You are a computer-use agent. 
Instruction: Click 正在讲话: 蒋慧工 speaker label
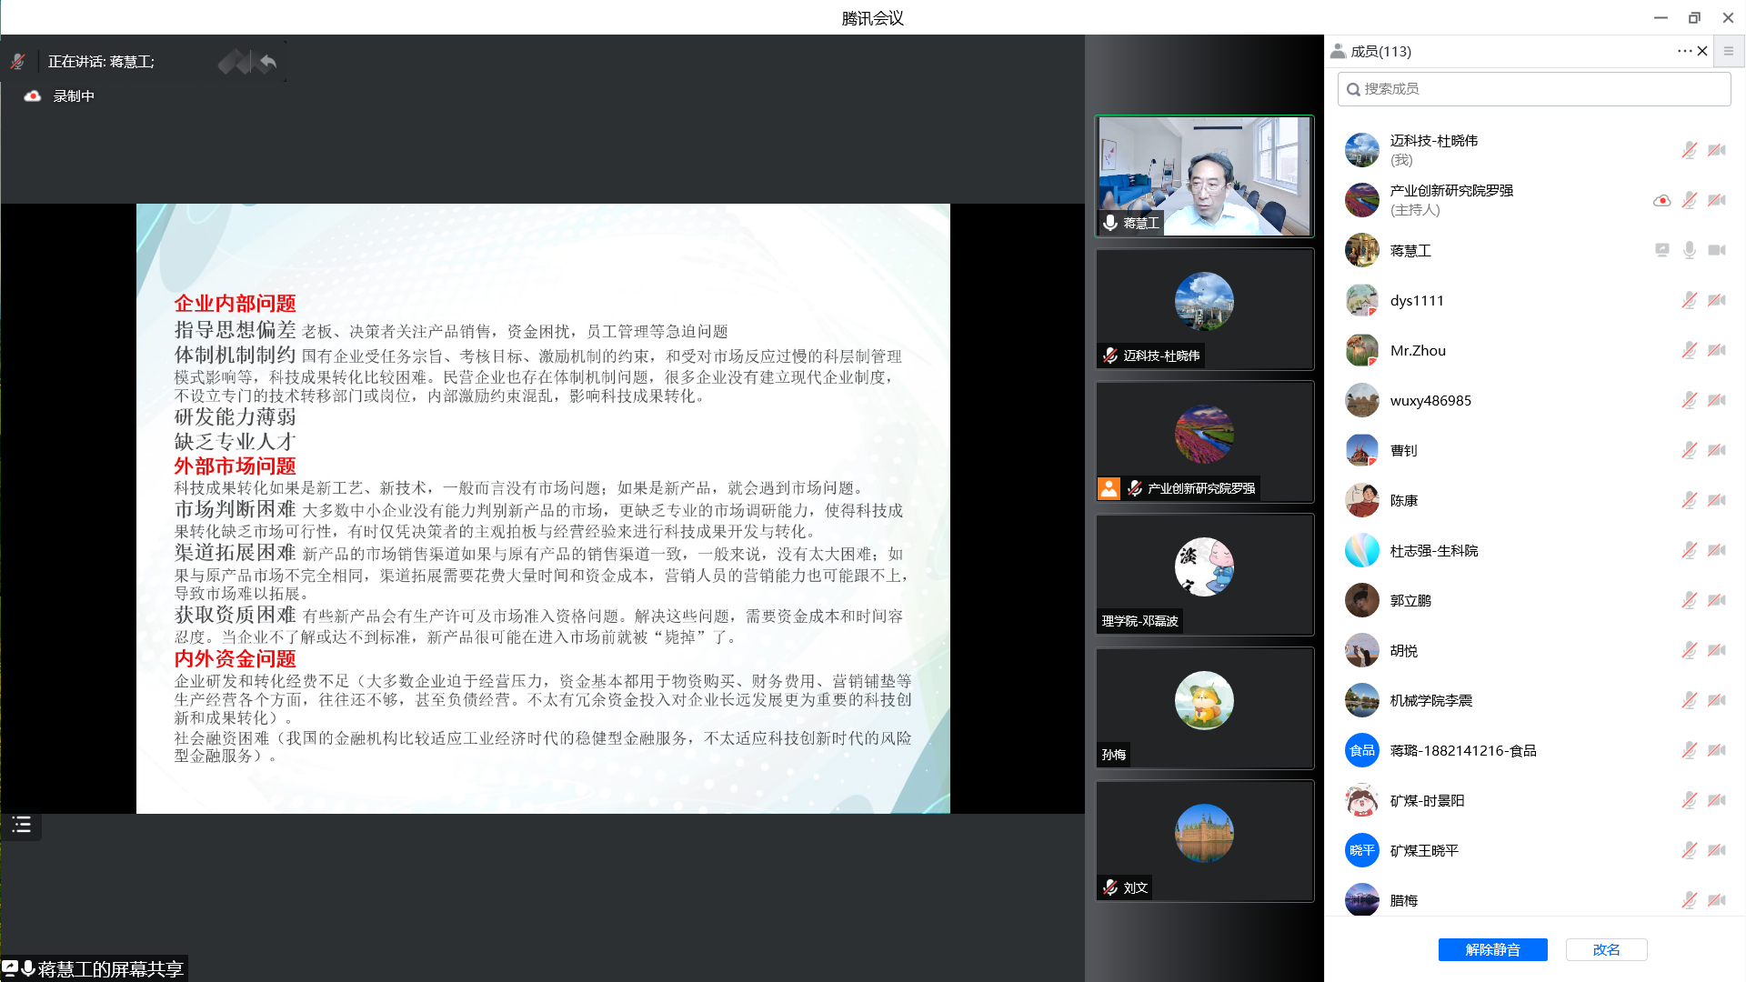tap(101, 61)
